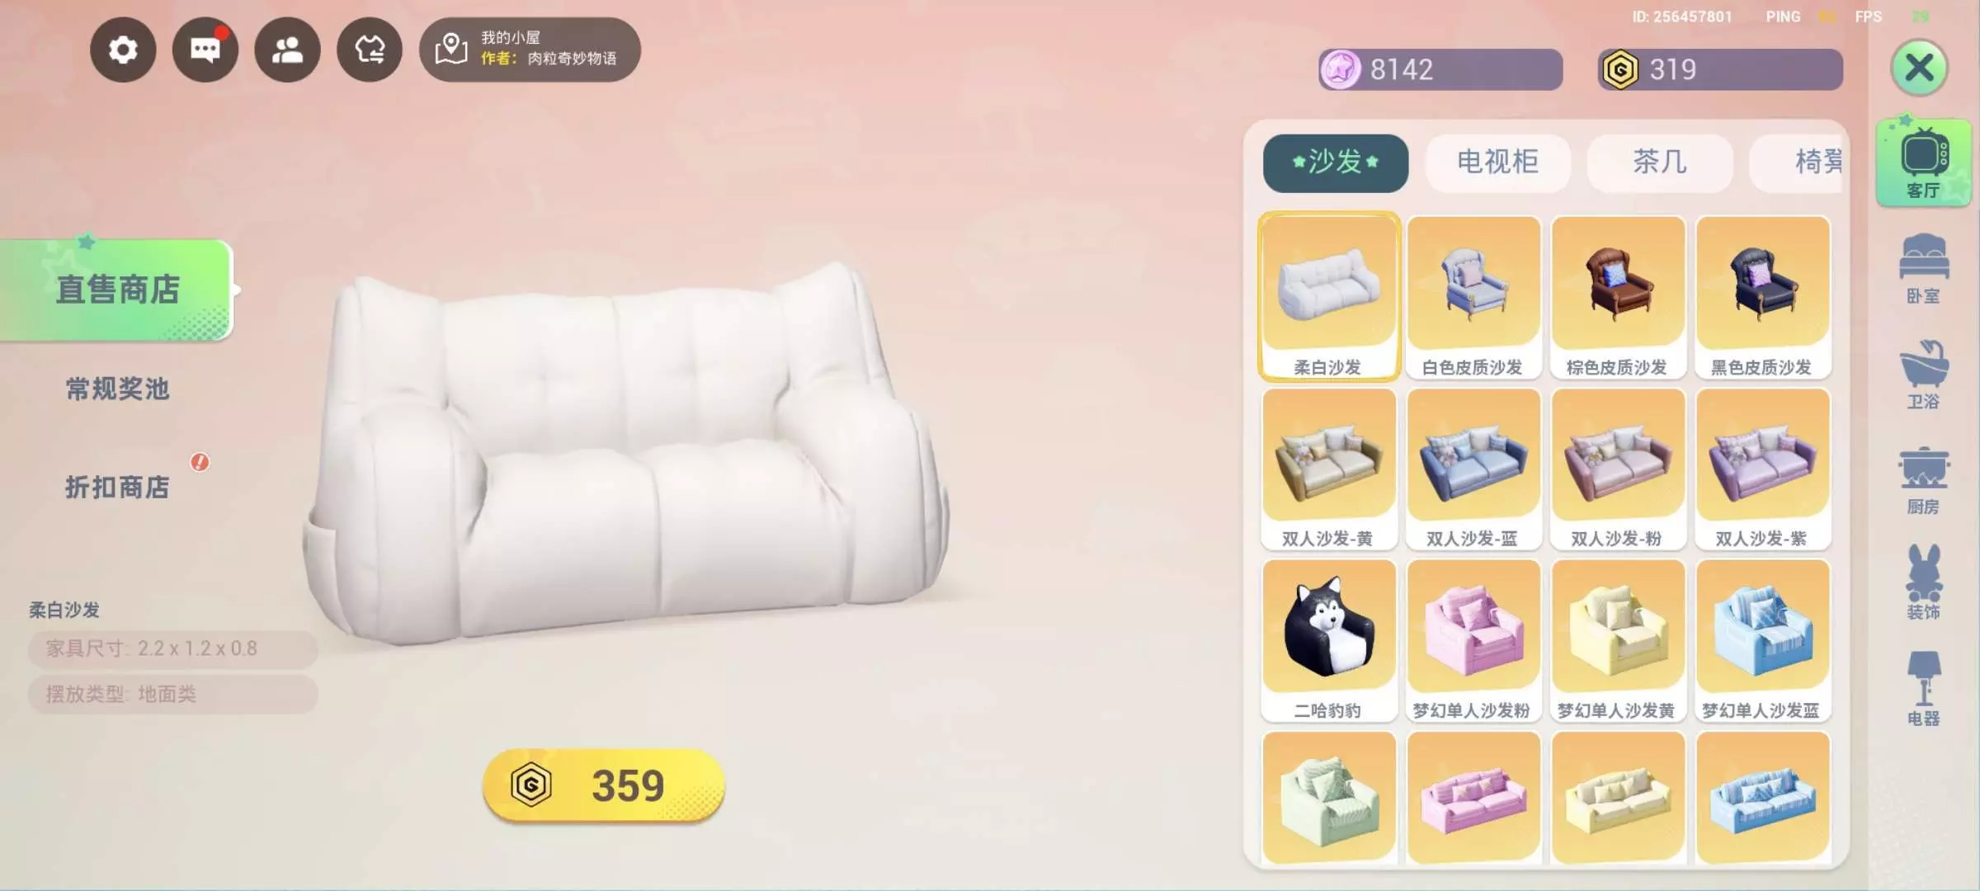Open the 折扣商店 discount shop
This screenshot has height=891, width=1980.
(117, 487)
